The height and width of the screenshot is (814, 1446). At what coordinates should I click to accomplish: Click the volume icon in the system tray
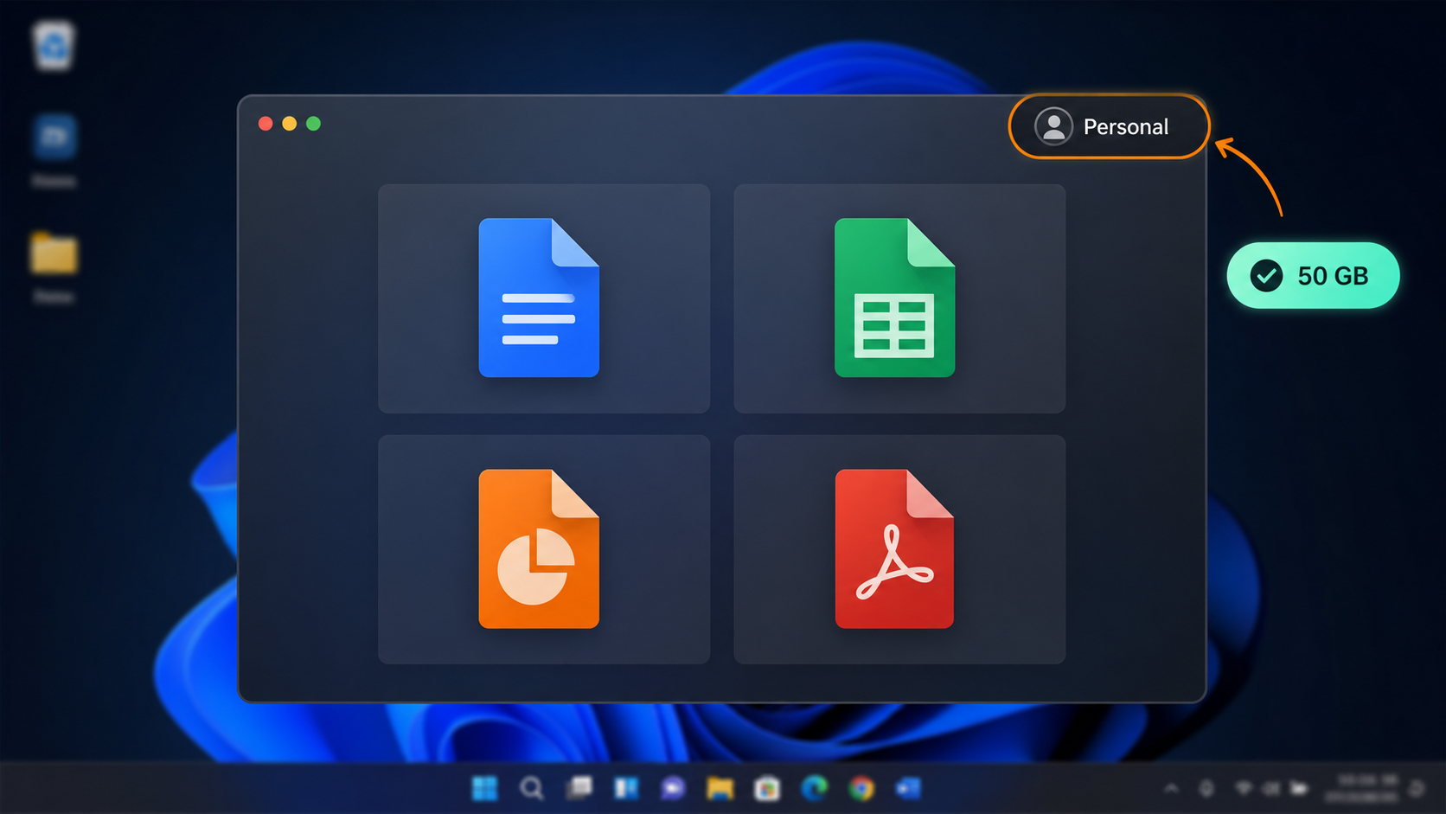[1271, 788]
